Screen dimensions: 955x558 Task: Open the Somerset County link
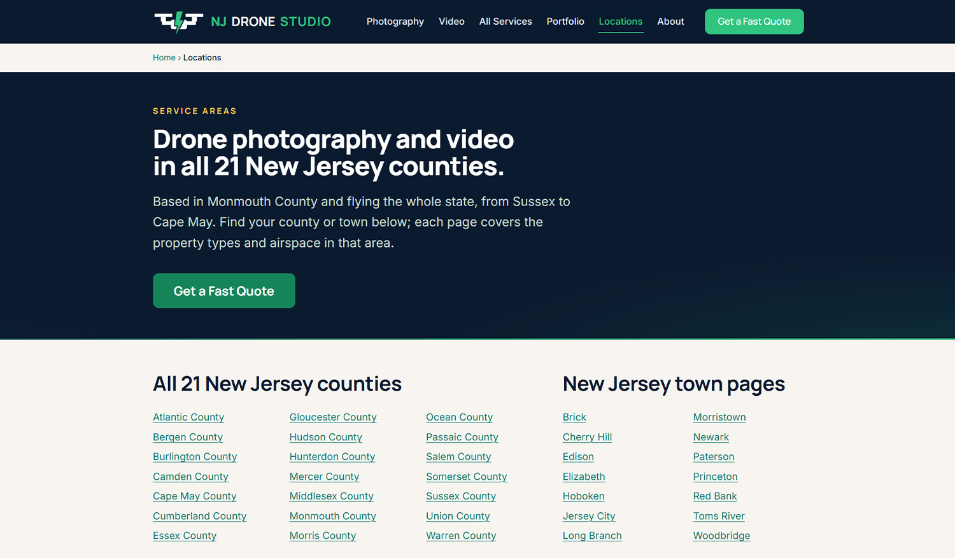[467, 477]
